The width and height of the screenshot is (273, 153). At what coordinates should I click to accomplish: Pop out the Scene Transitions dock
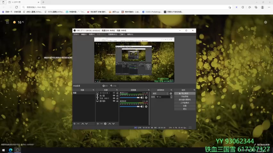point(171,90)
